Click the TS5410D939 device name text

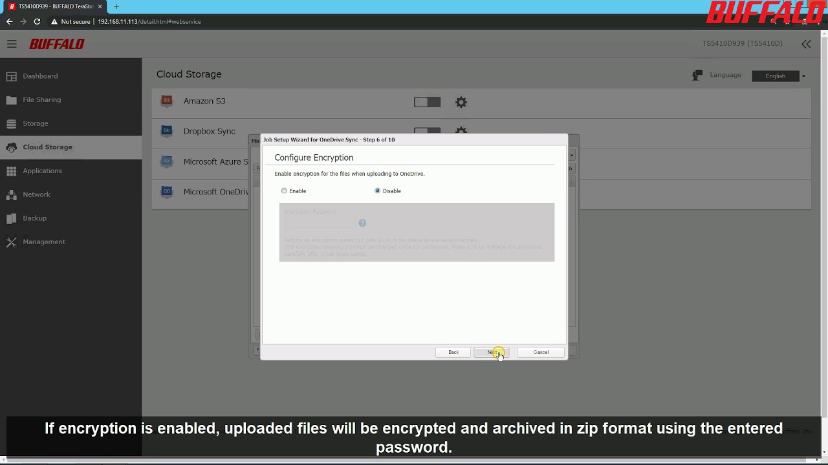743,44
